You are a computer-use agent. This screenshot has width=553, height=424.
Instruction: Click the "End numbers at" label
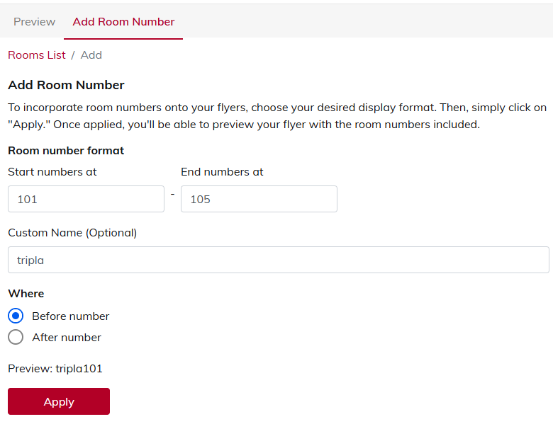click(222, 172)
